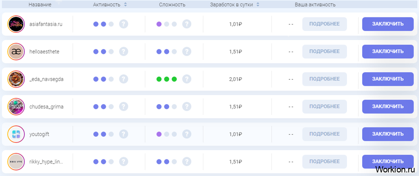Open Подробнее for helloaesthete

tap(324, 52)
